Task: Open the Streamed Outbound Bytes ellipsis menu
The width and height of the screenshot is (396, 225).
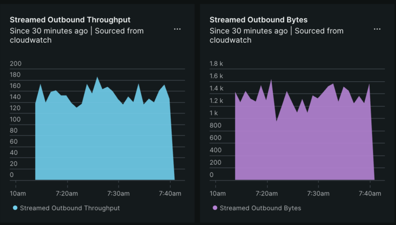Action: [x=377, y=29]
